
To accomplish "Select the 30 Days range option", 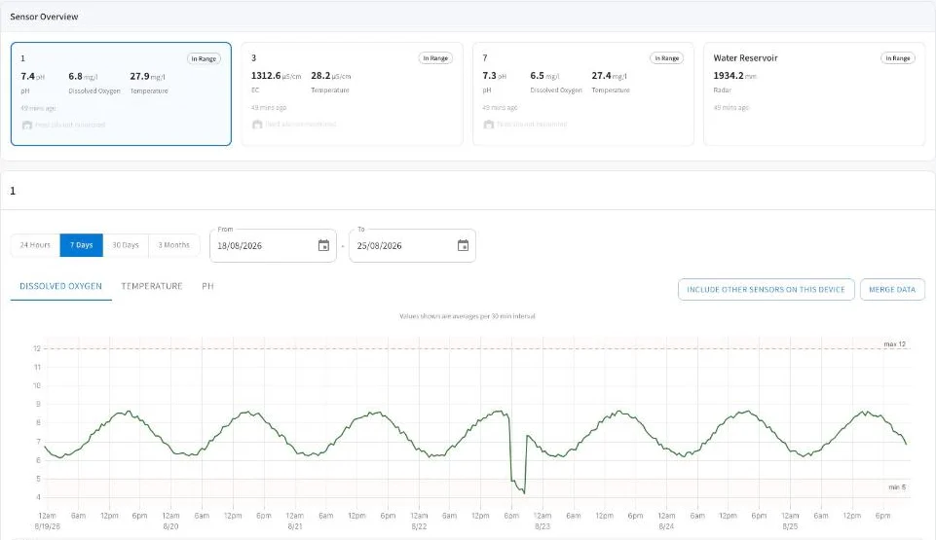I will pyautogui.click(x=126, y=245).
